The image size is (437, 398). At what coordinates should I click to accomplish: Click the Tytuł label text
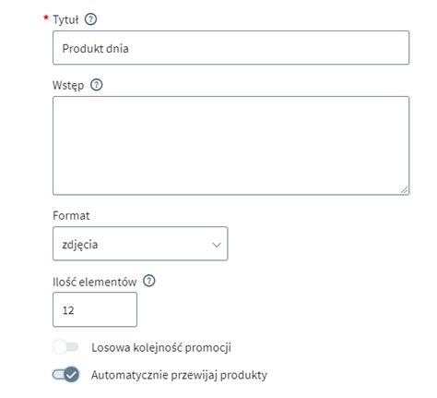pos(65,19)
